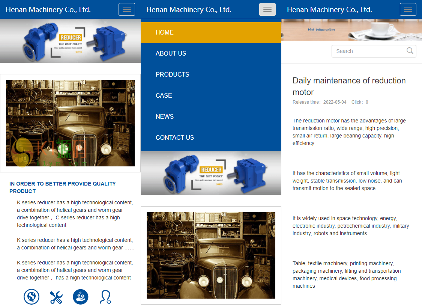
Task: Click Henan Machinery Co., Ltd. title in left panel
Action: coord(48,9)
